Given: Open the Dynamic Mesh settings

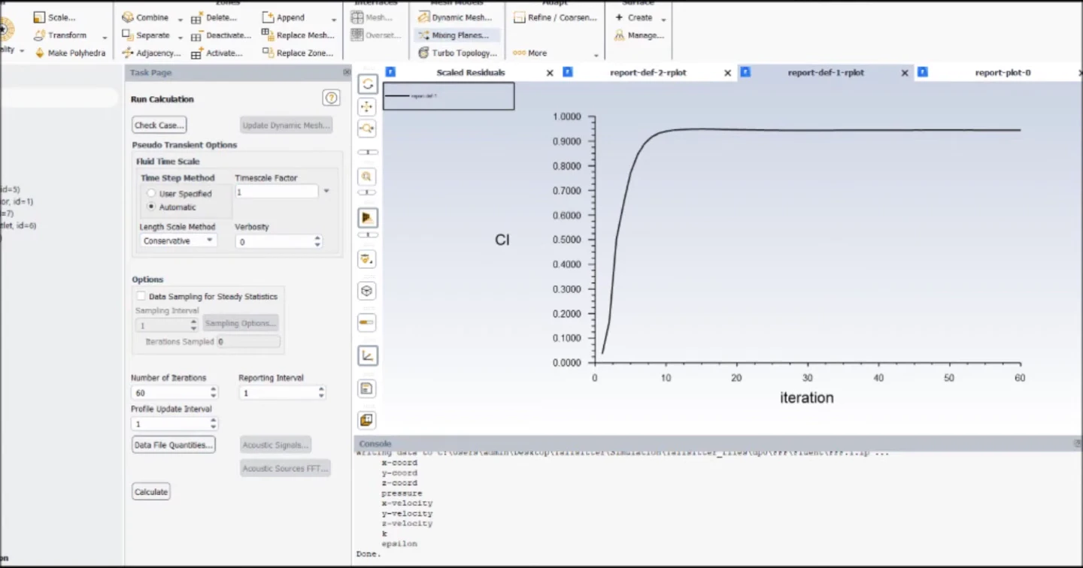Looking at the screenshot, I should (x=455, y=17).
